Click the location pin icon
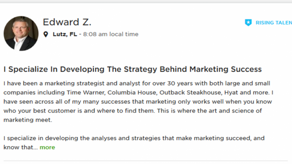Viewport: 292px width, 164px height. (x=46, y=34)
